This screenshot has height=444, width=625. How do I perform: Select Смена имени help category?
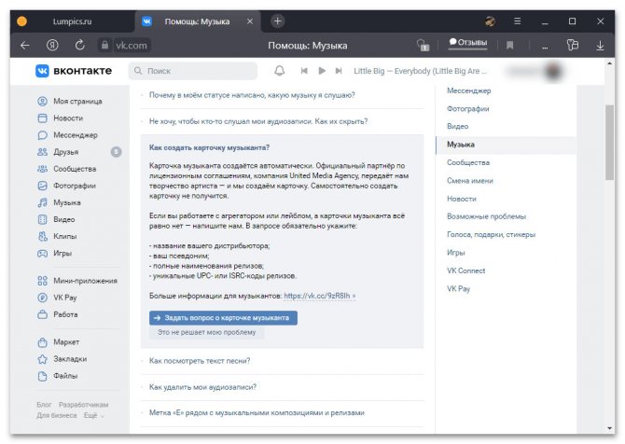[470, 181]
